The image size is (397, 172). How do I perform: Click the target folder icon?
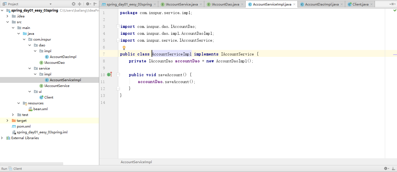click(14, 121)
